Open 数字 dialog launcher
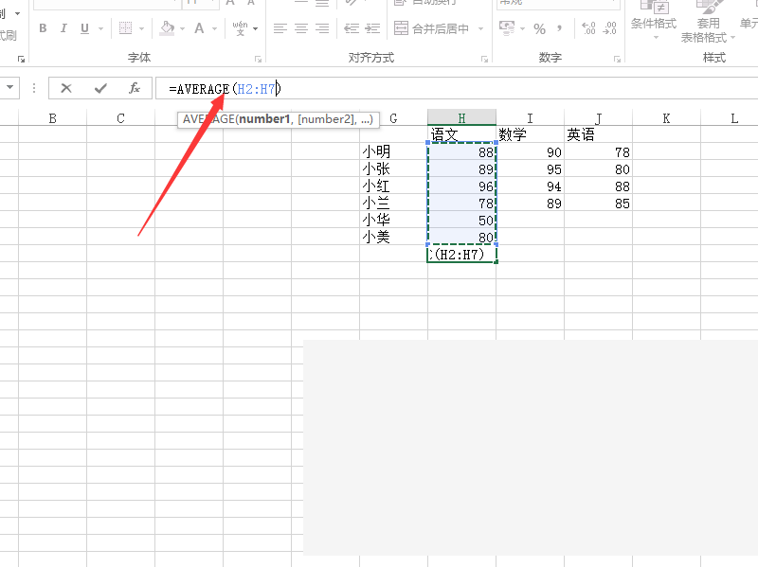This screenshot has height=567, width=758. click(x=617, y=60)
